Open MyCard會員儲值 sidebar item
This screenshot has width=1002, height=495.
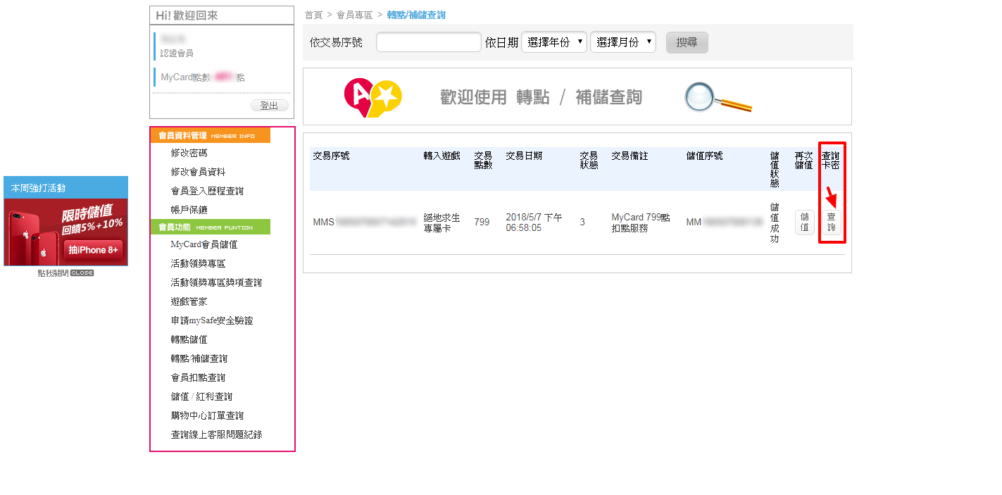tap(204, 244)
